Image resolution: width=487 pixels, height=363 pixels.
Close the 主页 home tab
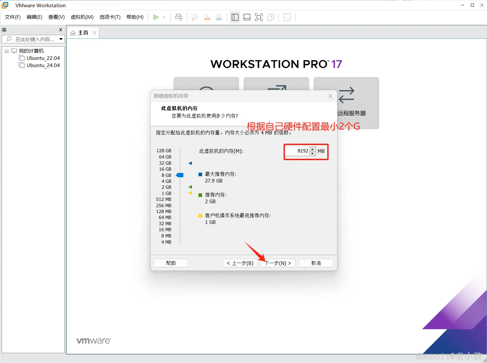94,33
